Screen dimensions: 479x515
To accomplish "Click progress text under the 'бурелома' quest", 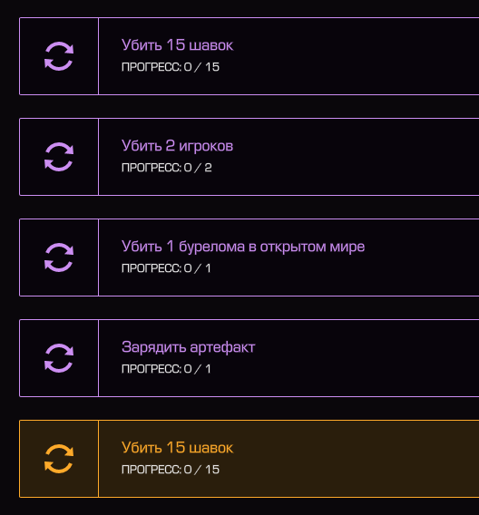I will 166,268.
